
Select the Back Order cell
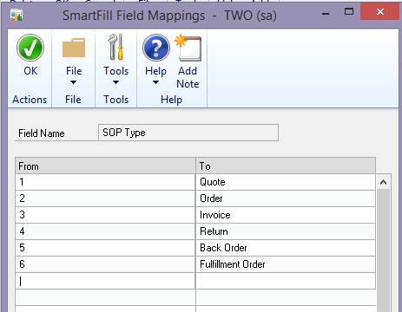[286, 248]
